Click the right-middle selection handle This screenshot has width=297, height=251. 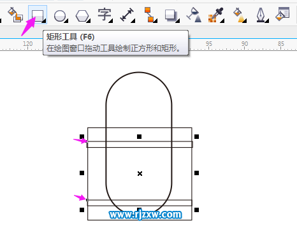pos(196,173)
